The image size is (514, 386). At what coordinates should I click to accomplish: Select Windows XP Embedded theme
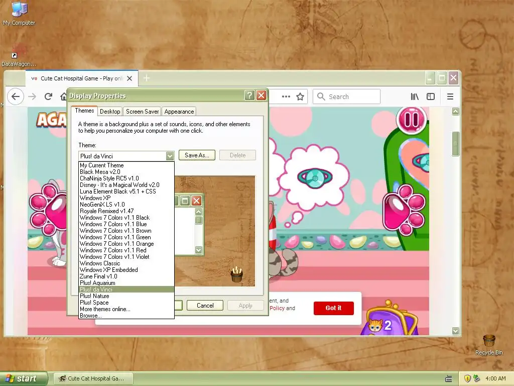[x=126, y=270]
